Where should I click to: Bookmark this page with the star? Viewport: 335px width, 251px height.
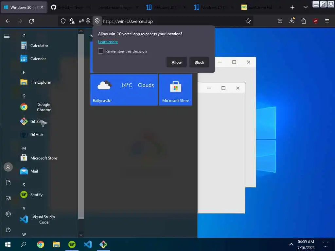(248, 21)
